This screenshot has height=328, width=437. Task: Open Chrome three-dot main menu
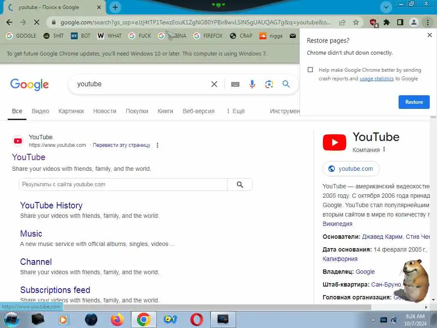[x=428, y=22]
